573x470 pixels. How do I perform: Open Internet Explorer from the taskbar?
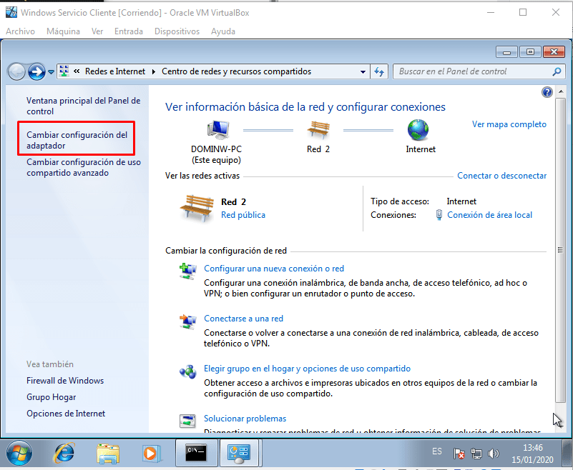(x=65, y=453)
